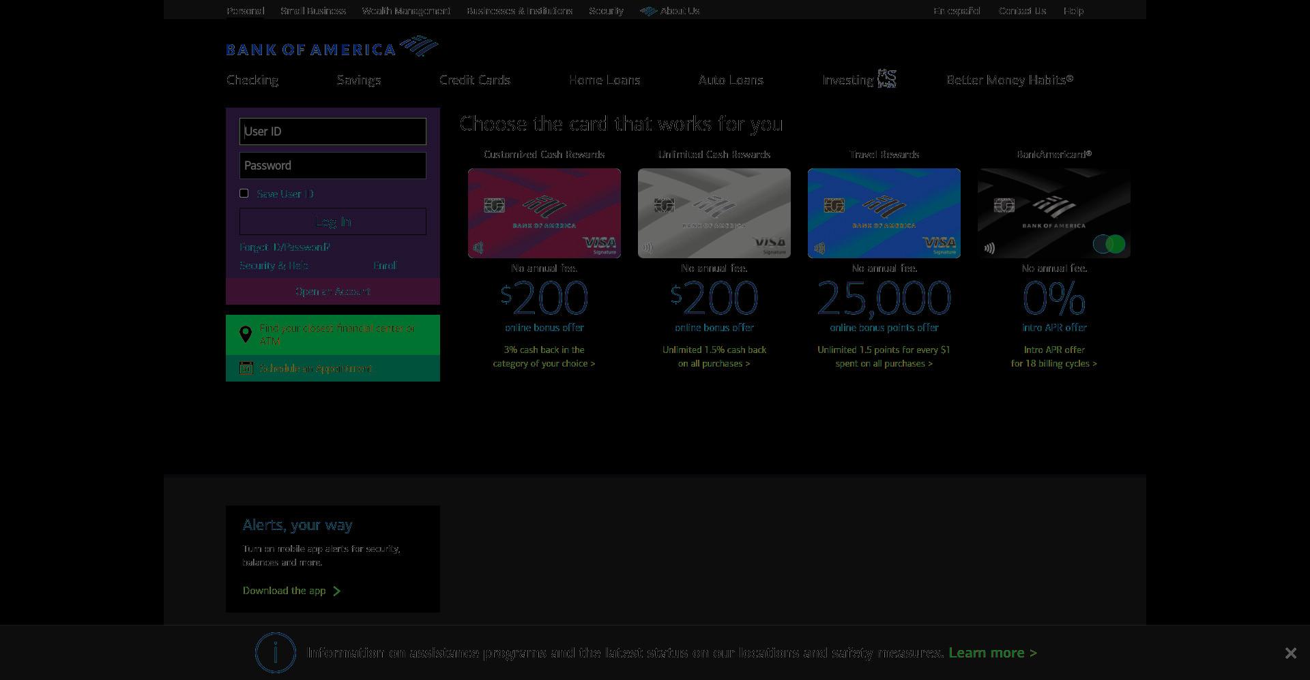Click the arrow next to Download the app
The width and height of the screenshot is (1310, 680).
coord(336,591)
